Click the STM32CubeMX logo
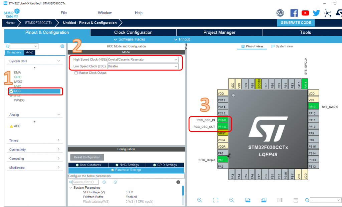Viewport: 342px width, 207px height. click(12, 13)
